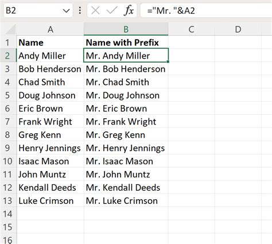Select cell 'Greg Kenn' in column A
This screenshot has height=244, width=272.
(50, 135)
